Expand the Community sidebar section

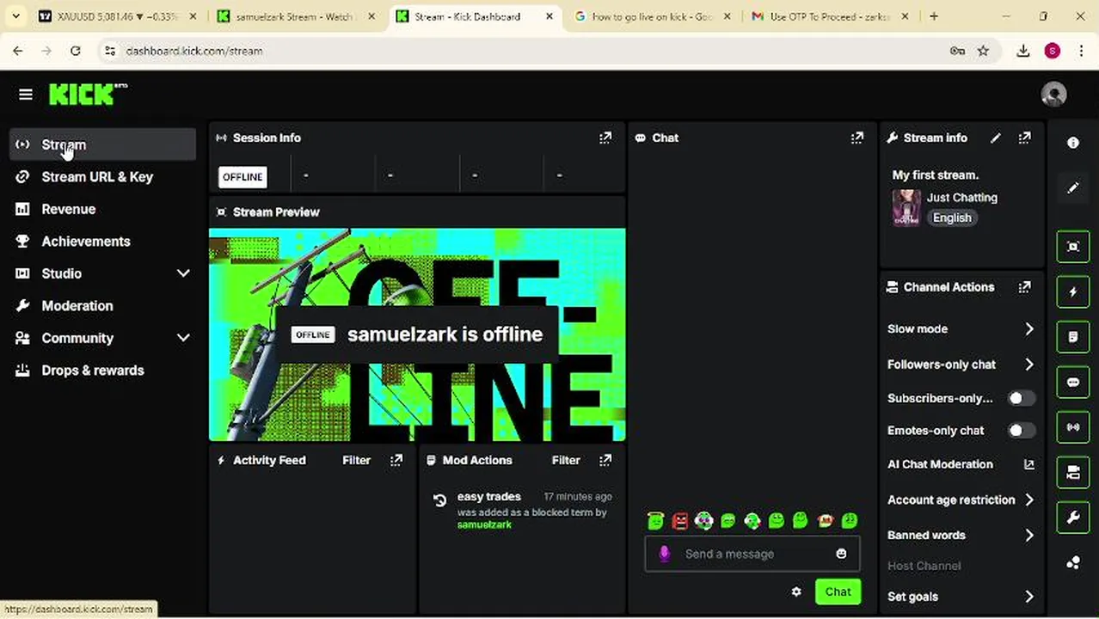tap(183, 338)
